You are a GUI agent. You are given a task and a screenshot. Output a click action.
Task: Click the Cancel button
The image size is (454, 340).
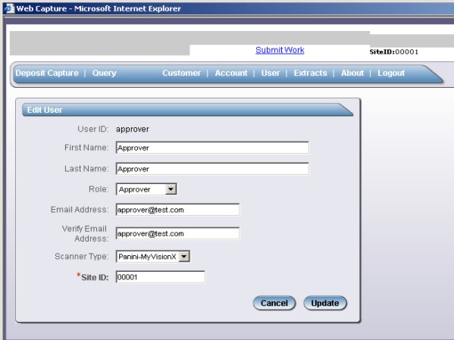pyautogui.click(x=274, y=303)
